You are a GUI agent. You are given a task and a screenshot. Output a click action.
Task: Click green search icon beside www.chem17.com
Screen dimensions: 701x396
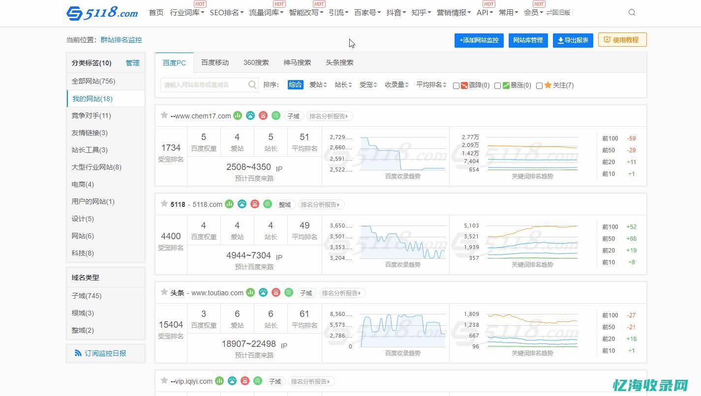coord(276,115)
